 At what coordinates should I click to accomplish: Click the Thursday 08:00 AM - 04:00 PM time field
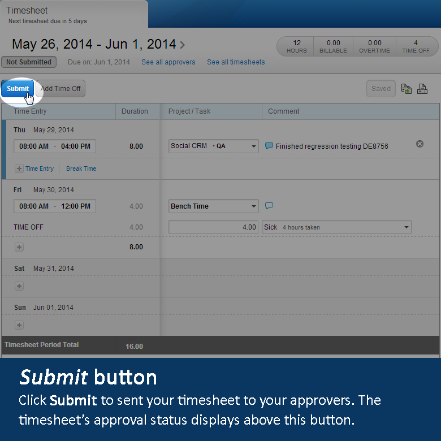(x=55, y=146)
